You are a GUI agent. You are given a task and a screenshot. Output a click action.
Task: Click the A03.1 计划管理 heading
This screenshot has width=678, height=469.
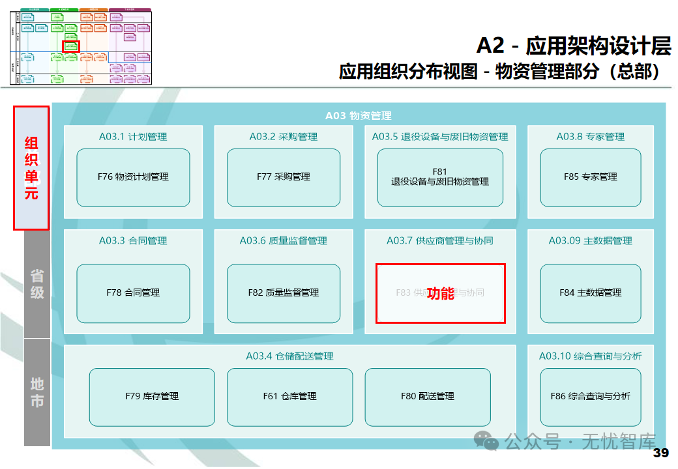click(x=133, y=137)
